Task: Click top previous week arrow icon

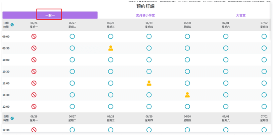Action: coord(12,25)
